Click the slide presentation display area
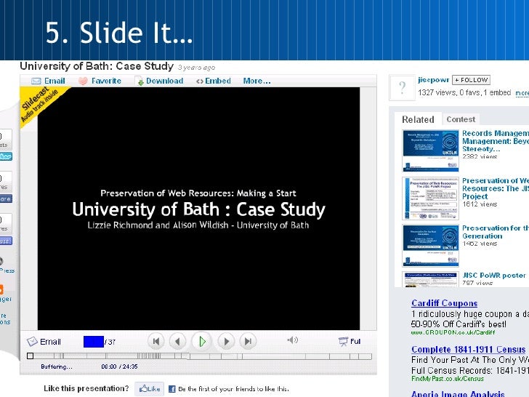This screenshot has height=397, width=529. tap(198, 209)
